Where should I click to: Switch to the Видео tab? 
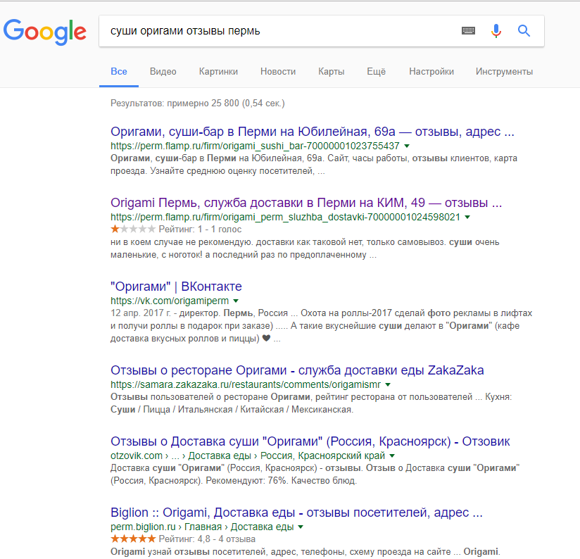[x=163, y=71]
